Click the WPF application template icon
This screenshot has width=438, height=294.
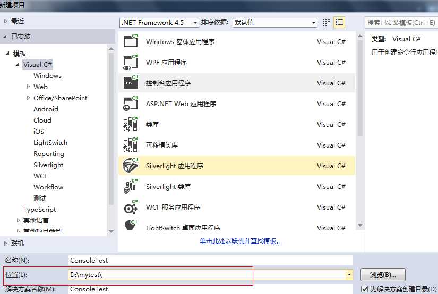[x=131, y=62]
